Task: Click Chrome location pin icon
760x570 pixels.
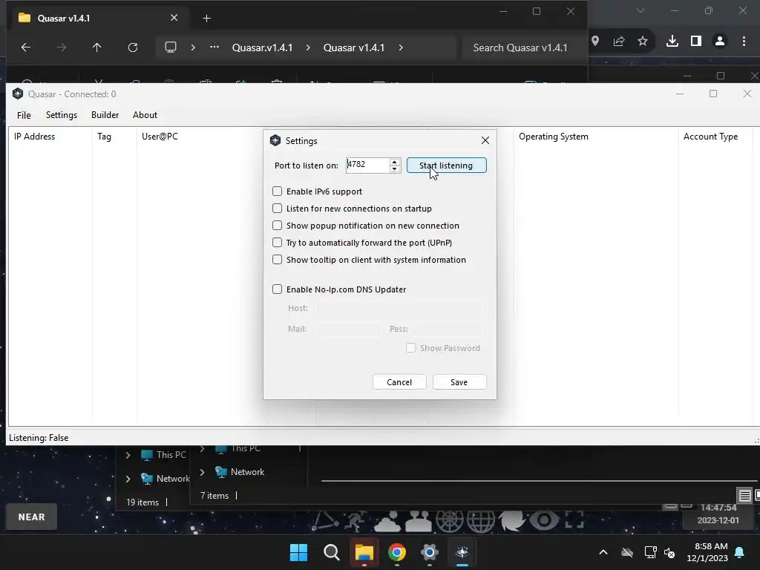Action: 595,42
